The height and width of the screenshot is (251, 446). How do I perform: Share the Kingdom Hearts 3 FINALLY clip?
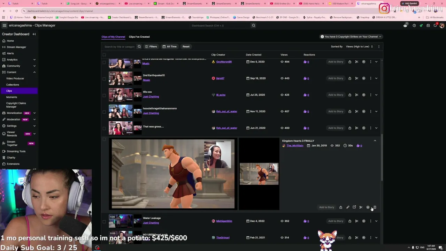click(x=340, y=207)
